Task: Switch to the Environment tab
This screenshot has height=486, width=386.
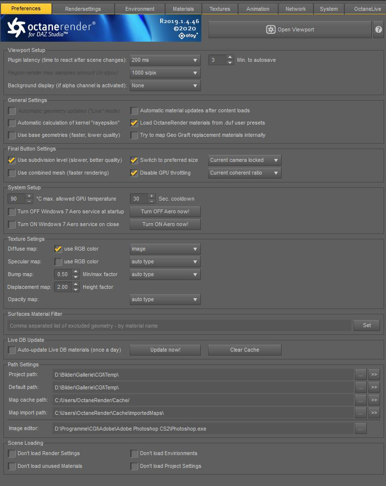Action: [x=140, y=9]
